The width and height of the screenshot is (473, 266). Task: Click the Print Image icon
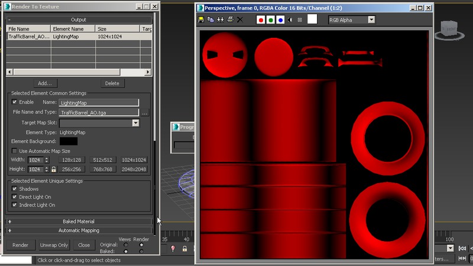230,20
